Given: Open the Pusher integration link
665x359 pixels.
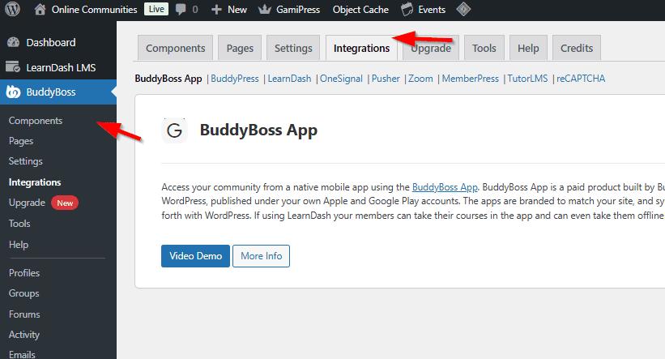Looking at the screenshot, I should [x=386, y=79].
